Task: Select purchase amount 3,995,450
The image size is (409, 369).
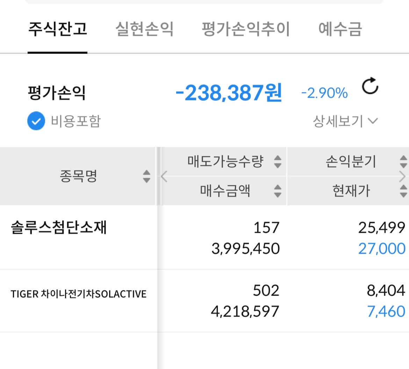Action: coord(245,249)
